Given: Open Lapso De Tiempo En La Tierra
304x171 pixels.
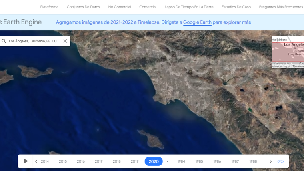Looking at the screenshot, I should click(189, 7).
